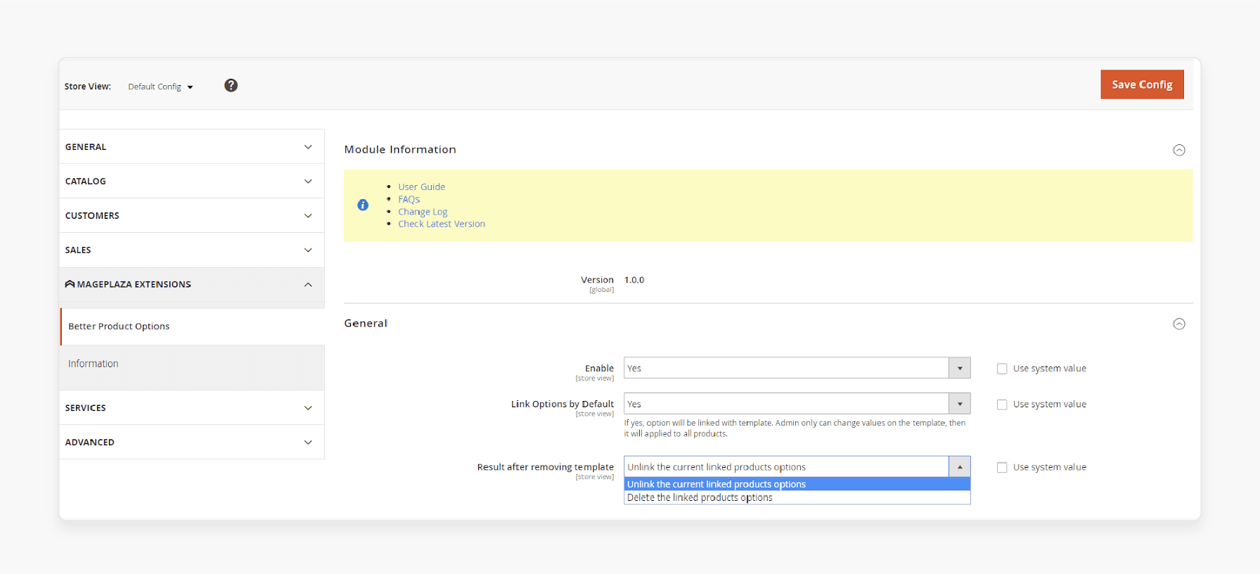Image resolution: width=1260 pixels, height=574 pixels.
Task: Open the Enable dropdown
Action: click(x=797, y=368)
